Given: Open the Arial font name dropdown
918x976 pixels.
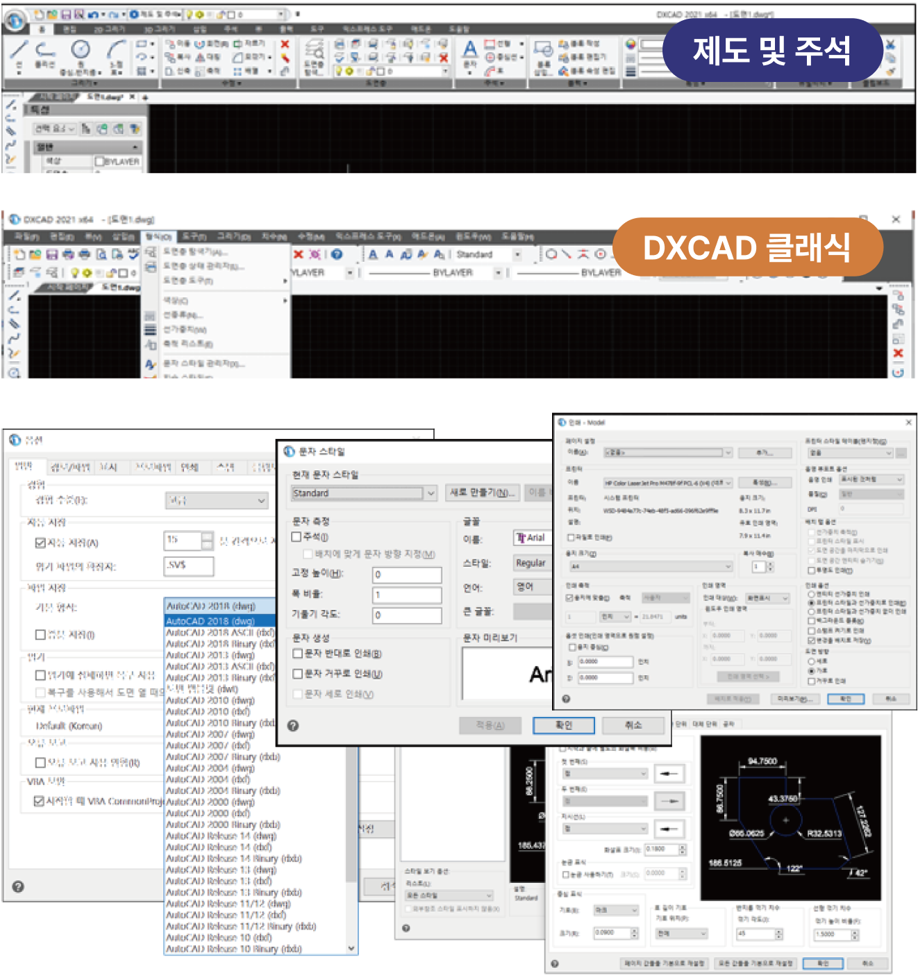Looking at the screenshot, I should point(533,538).
